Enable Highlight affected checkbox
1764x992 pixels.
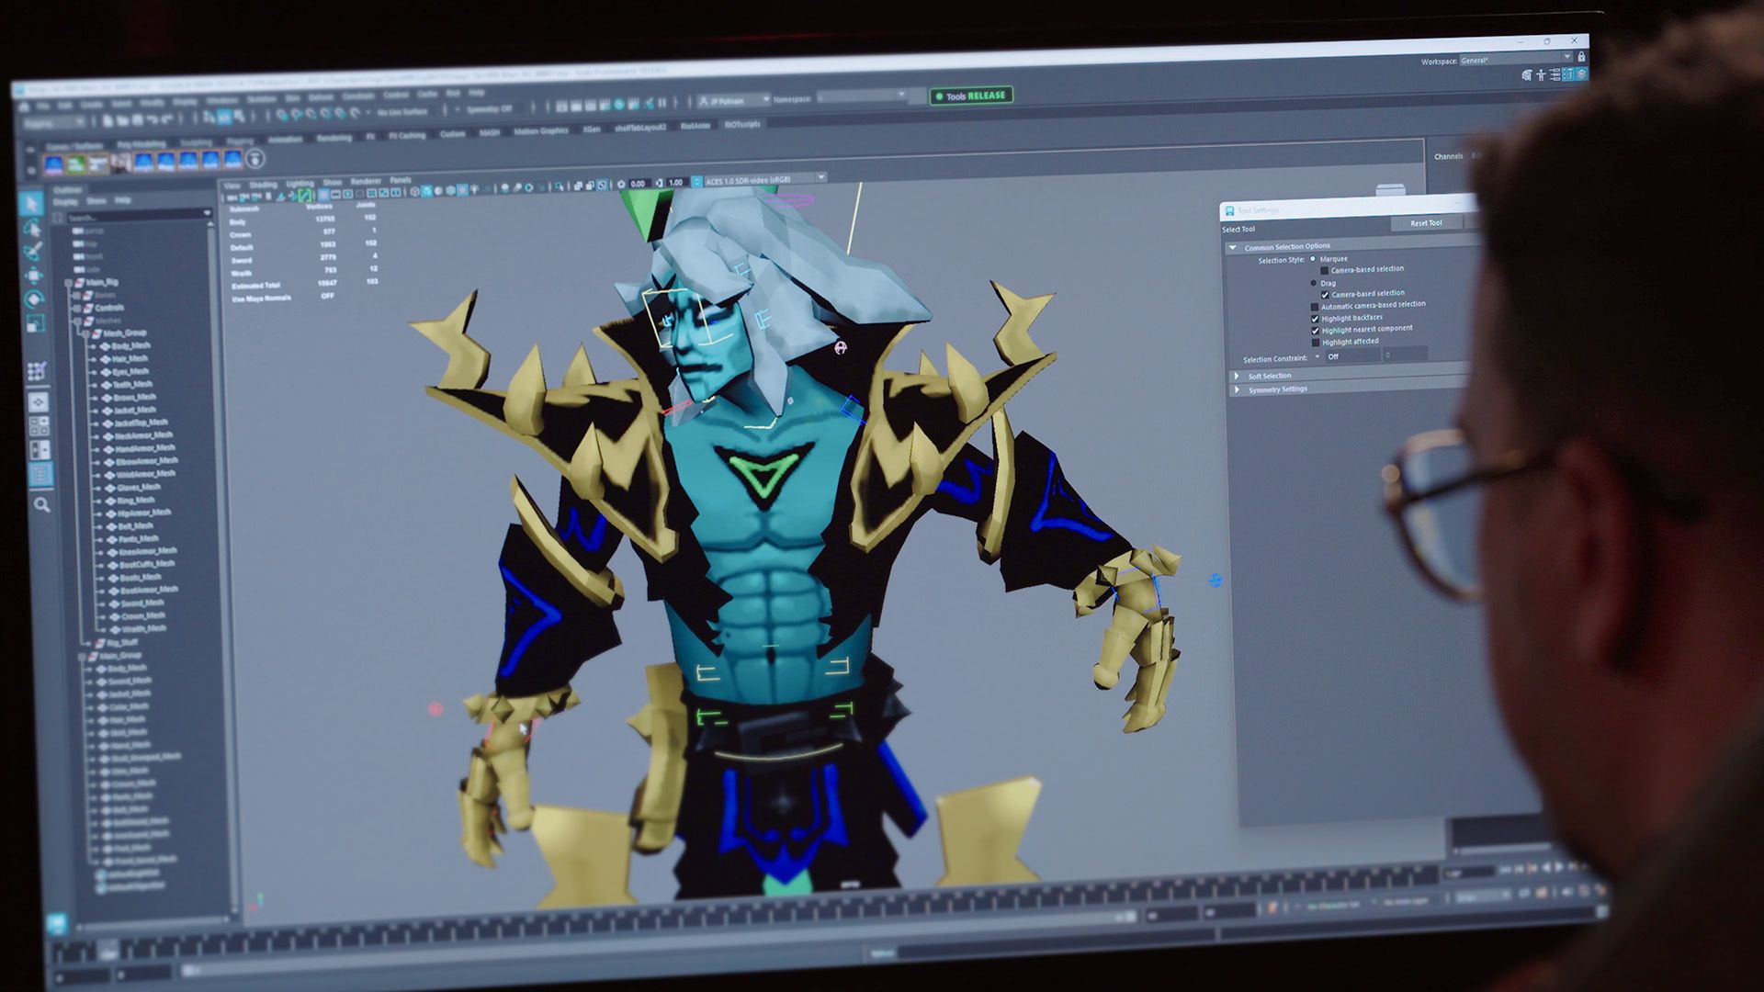(x=1315, y=343)
